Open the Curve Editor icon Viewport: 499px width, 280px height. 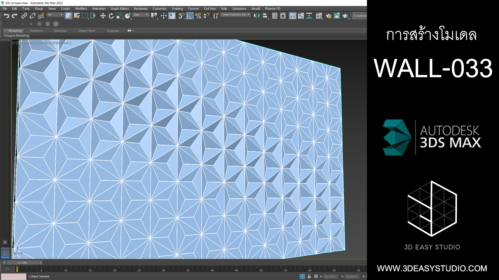301,16
